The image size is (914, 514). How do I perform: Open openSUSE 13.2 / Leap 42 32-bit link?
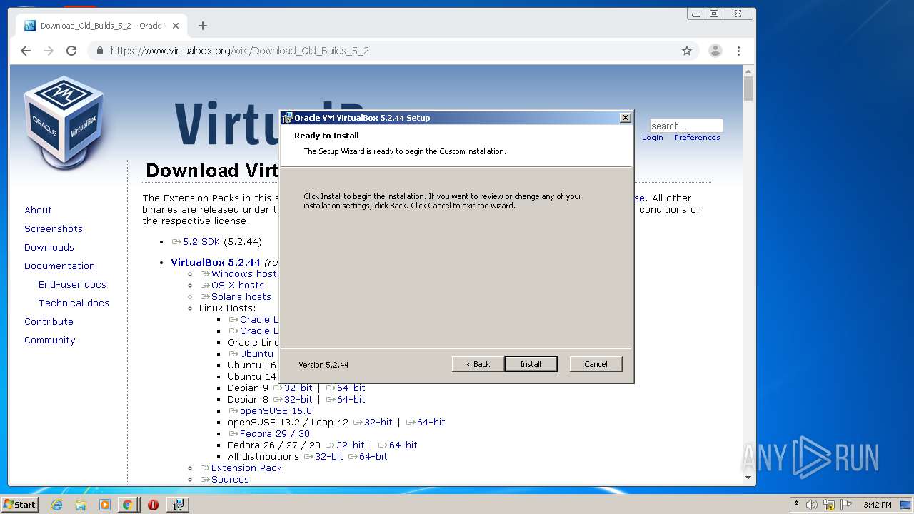[x=373, y=423]
